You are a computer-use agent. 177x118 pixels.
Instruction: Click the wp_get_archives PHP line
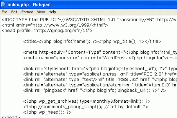[x=88, y=101]
